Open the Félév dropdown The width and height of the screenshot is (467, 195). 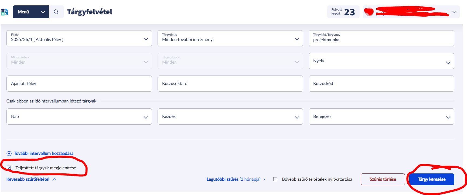click(79, 38)
